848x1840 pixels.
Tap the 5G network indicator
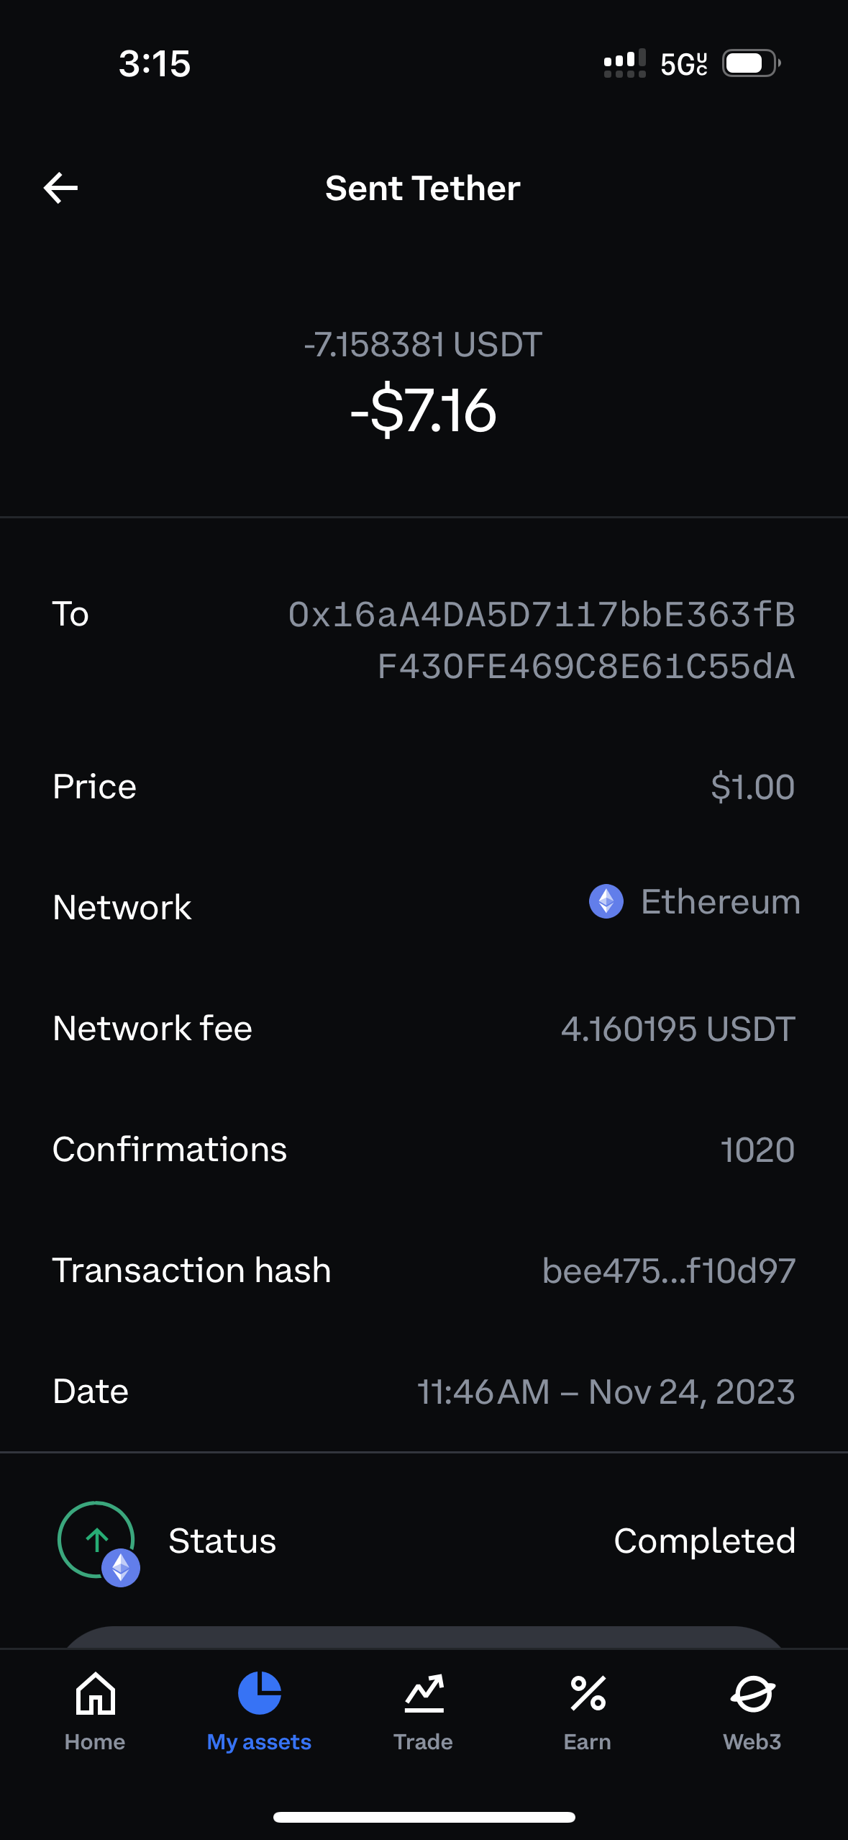click(x=683, y=64)
